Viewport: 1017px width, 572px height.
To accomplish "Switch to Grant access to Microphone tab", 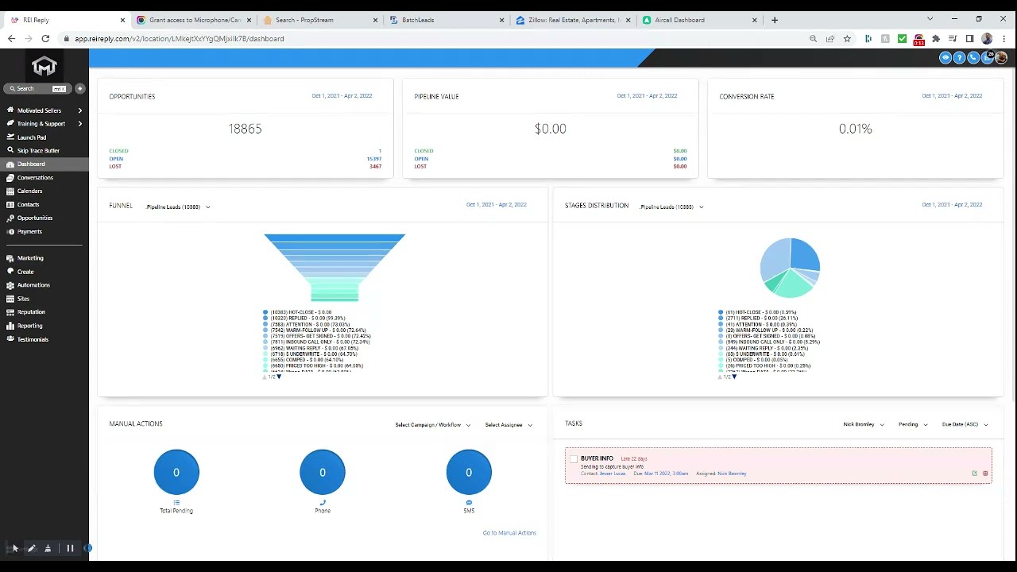I will tap(195, 20).
